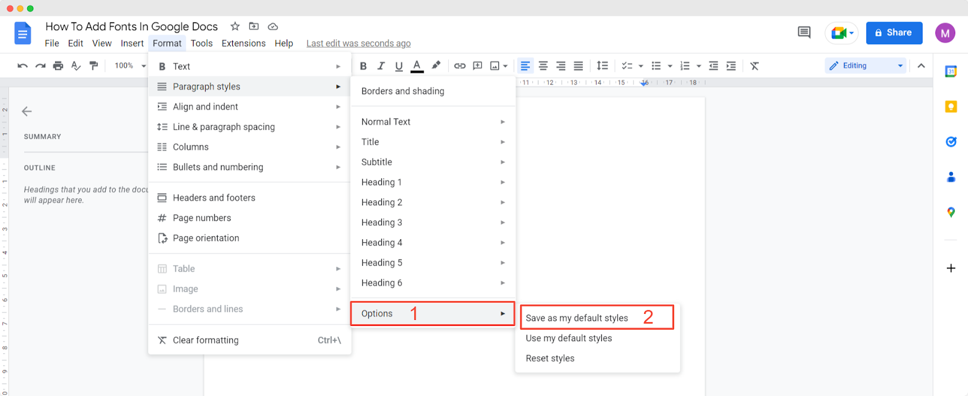Collapse the toolbar with up chevron

[x=921, y=66]
